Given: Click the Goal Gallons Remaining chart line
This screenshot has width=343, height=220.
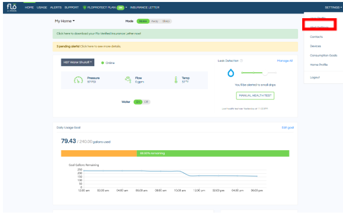Looking at the screenshot, I should pos(171,173).
